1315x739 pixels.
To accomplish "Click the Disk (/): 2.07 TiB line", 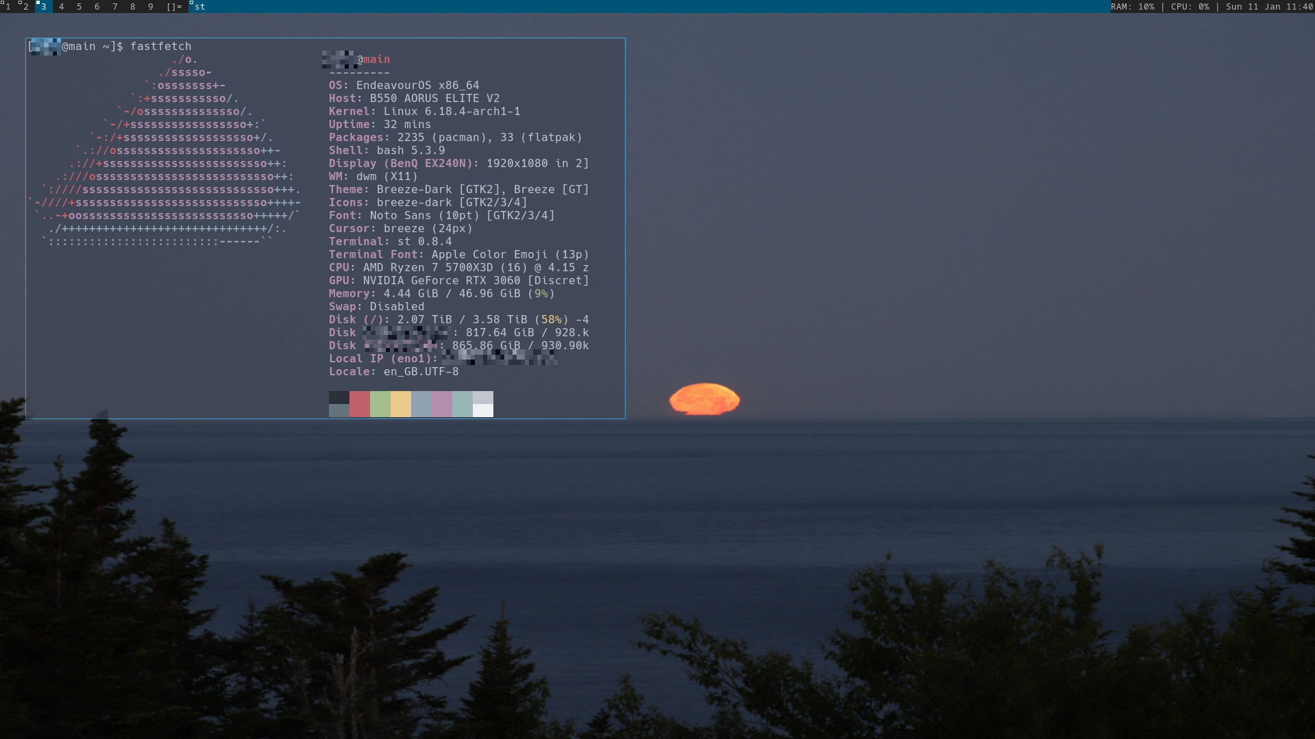I will click(x=459, y=319).
